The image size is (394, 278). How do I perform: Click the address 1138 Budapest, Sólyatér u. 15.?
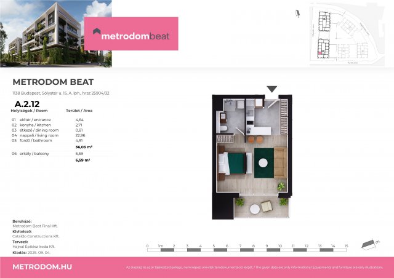61,93
